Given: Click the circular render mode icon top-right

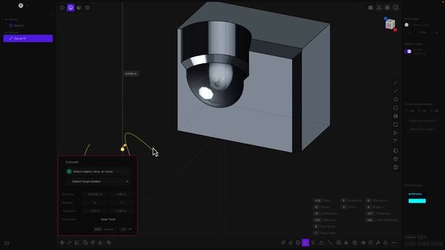Looking at the screenshot, I should coord(396,8).
